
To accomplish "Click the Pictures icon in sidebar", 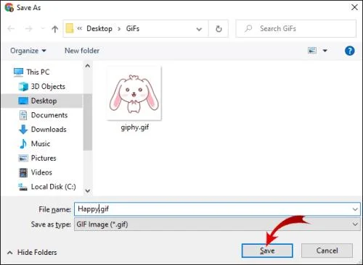I will pos(23,158).
